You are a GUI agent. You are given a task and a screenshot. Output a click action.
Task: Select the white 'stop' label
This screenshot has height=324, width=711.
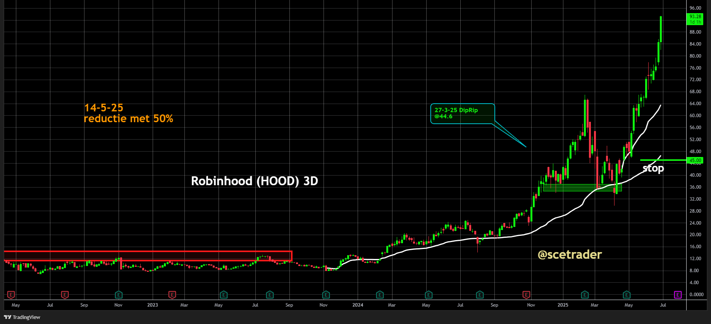tap(653, 168)
